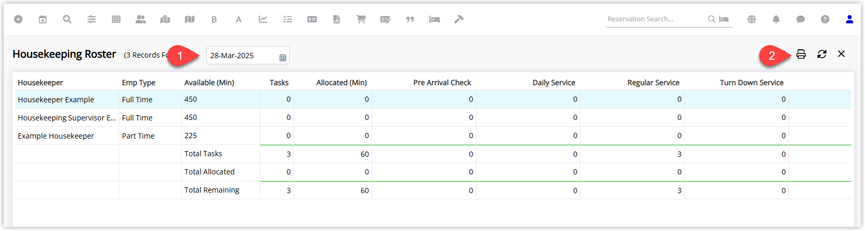Image resolution: width=865 pixels, height=231 pixels.
Task: Open the line chart icon
Action: pos(263,19)
